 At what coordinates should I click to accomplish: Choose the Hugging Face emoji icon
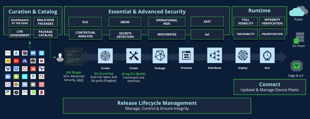[8, 61]
